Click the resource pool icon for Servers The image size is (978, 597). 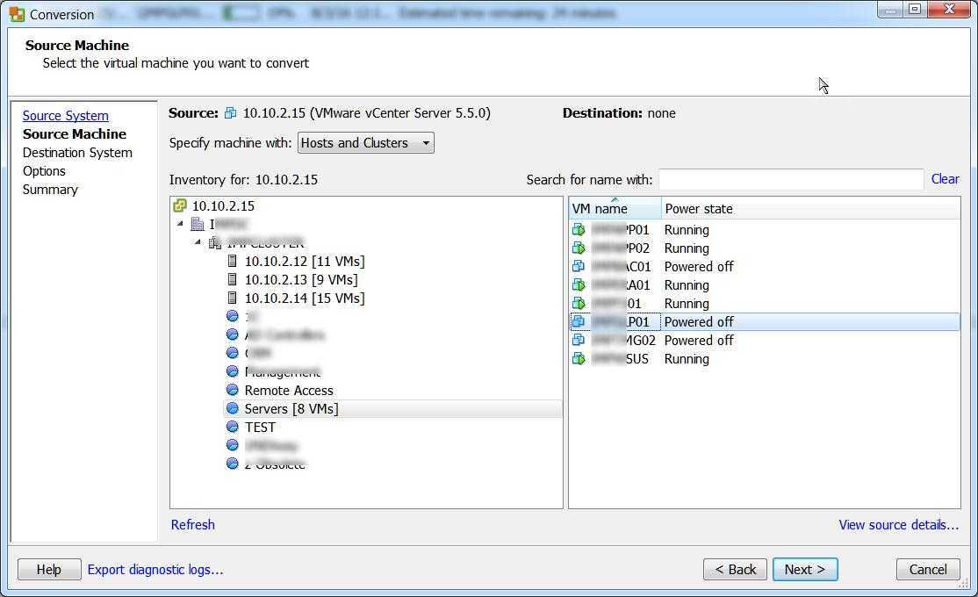click(233, 408)
